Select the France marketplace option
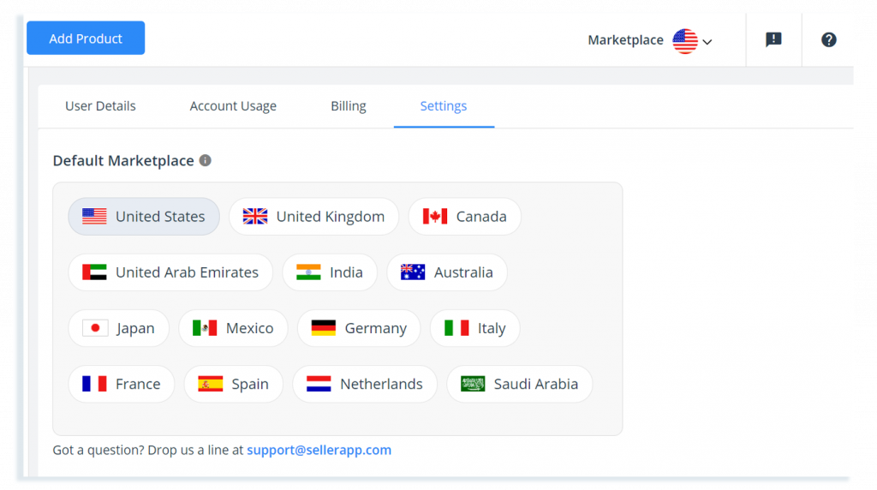877x490 pixels. point(122,385)
